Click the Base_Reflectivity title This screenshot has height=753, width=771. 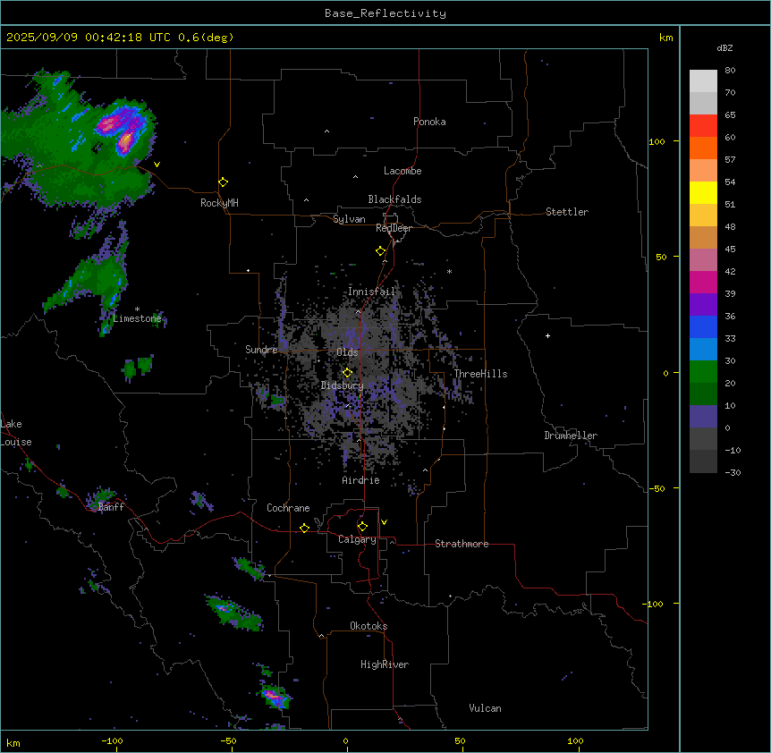pos(385,13)
